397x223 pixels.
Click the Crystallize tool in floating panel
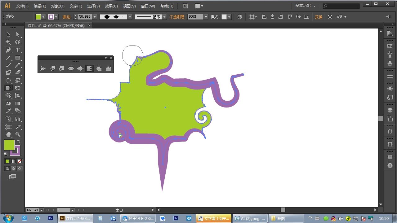click(x=99, y=68)
